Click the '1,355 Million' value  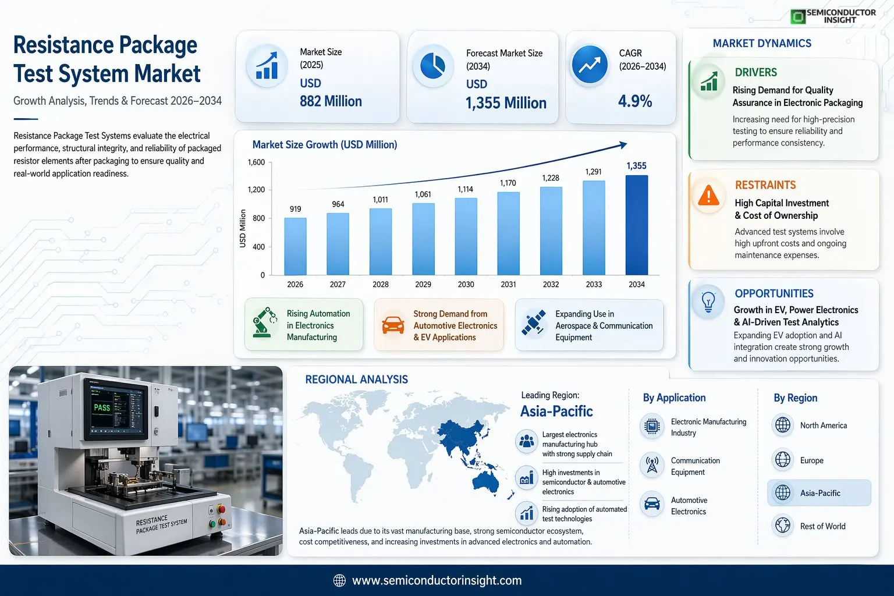[x=506, y=103]
